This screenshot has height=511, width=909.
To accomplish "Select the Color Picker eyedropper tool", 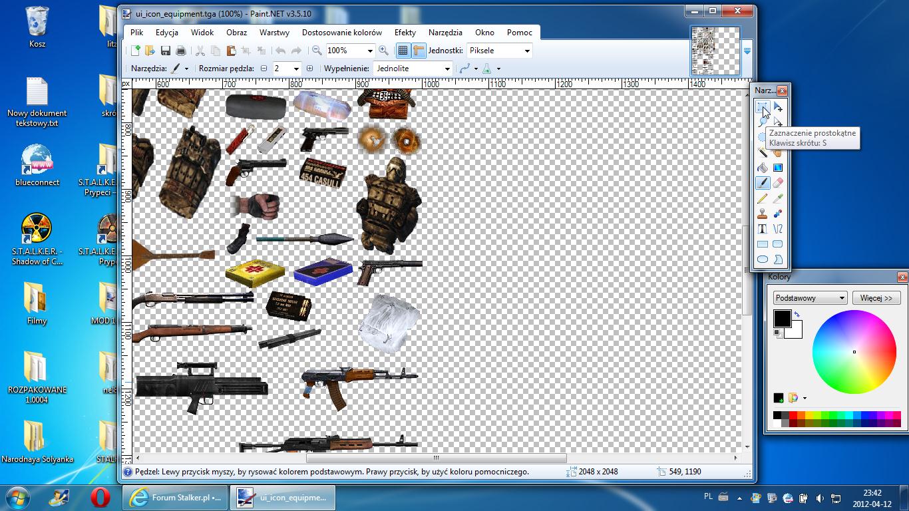I will [x=778, y=198].
